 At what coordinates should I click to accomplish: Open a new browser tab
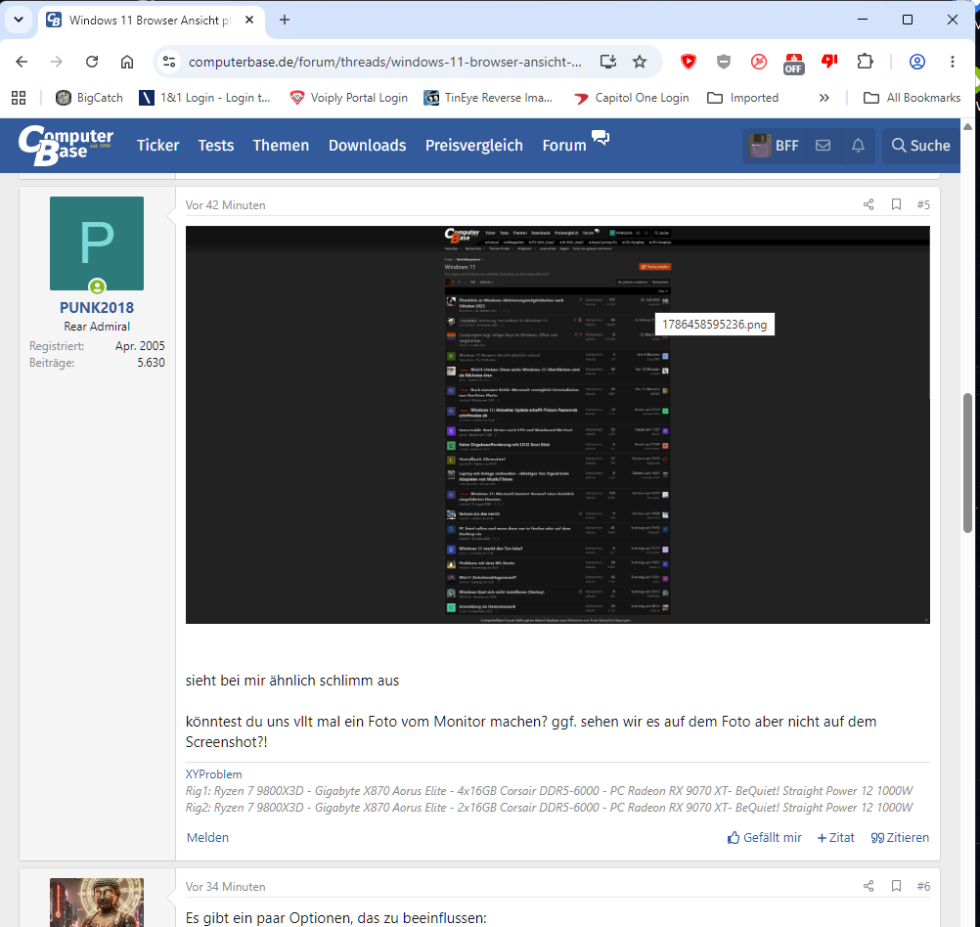(x=285, y=20)
